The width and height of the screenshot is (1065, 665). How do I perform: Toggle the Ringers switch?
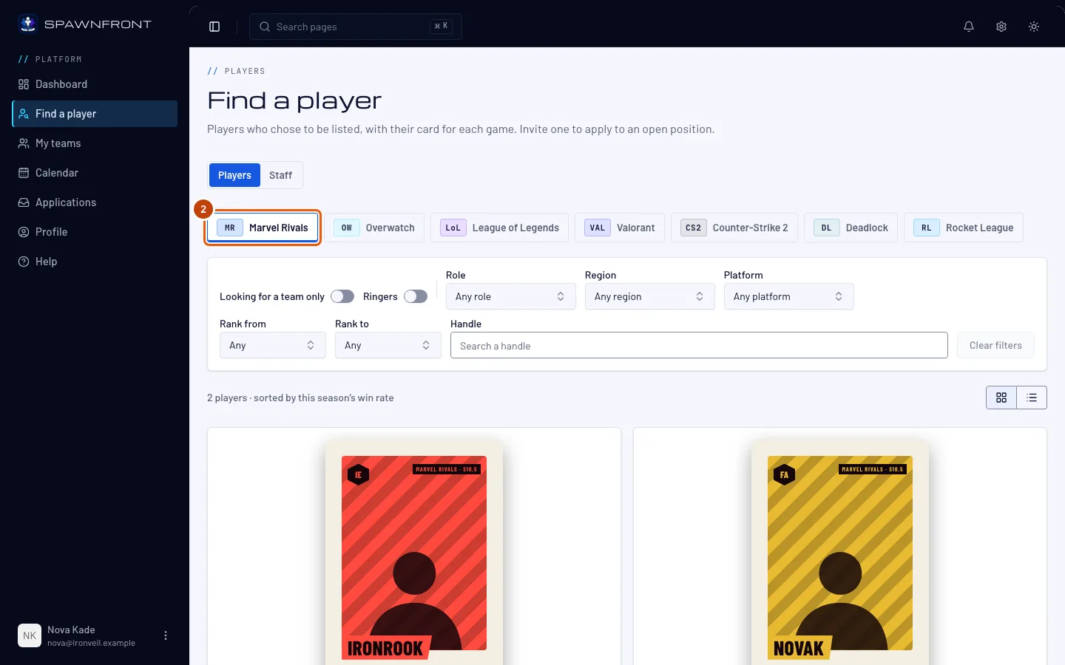[x=416, y=296]
